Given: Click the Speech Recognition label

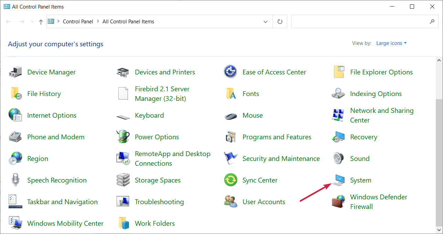Looking at the screenshot, I should coord(57,180).
